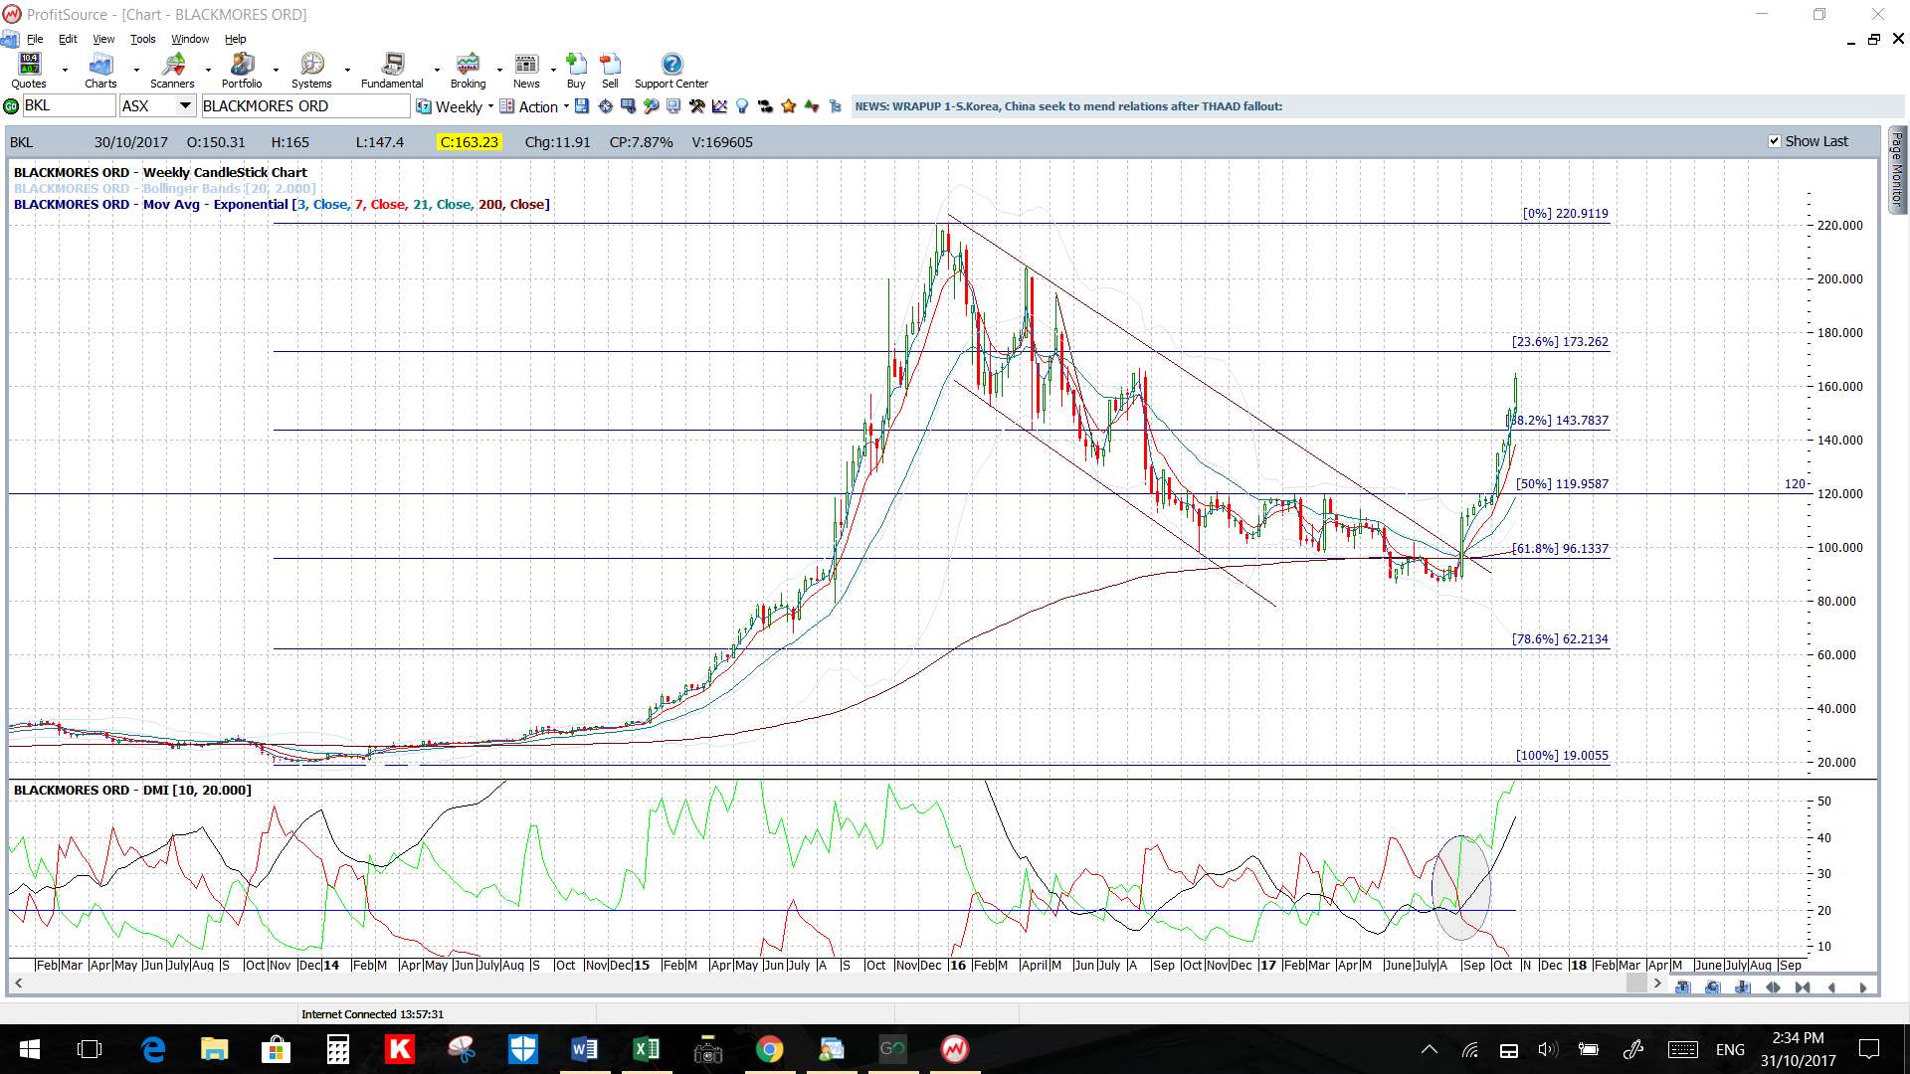The width and height of the screenshot is (1910, 1074).
Task: Open the Fundamental tool
Action: (392, 71)
